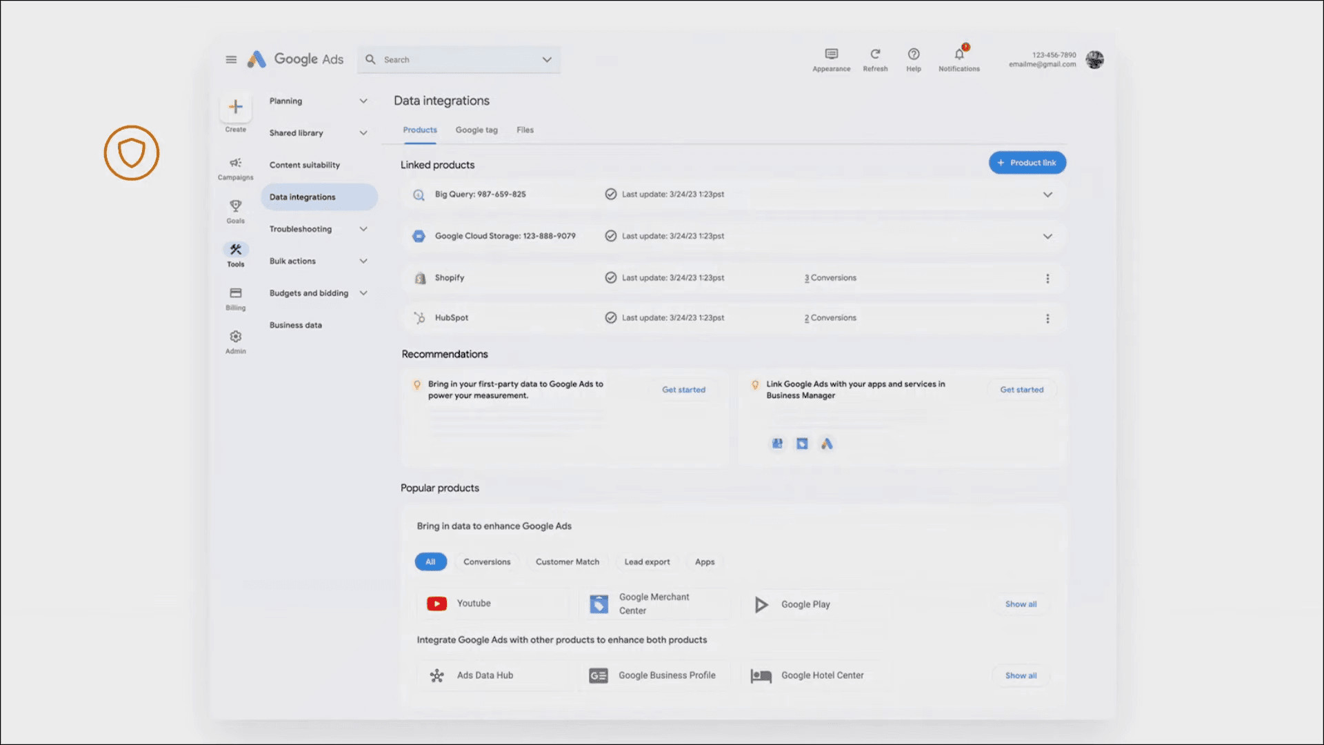Switch to the Files tab

click(x=525, y=130)
